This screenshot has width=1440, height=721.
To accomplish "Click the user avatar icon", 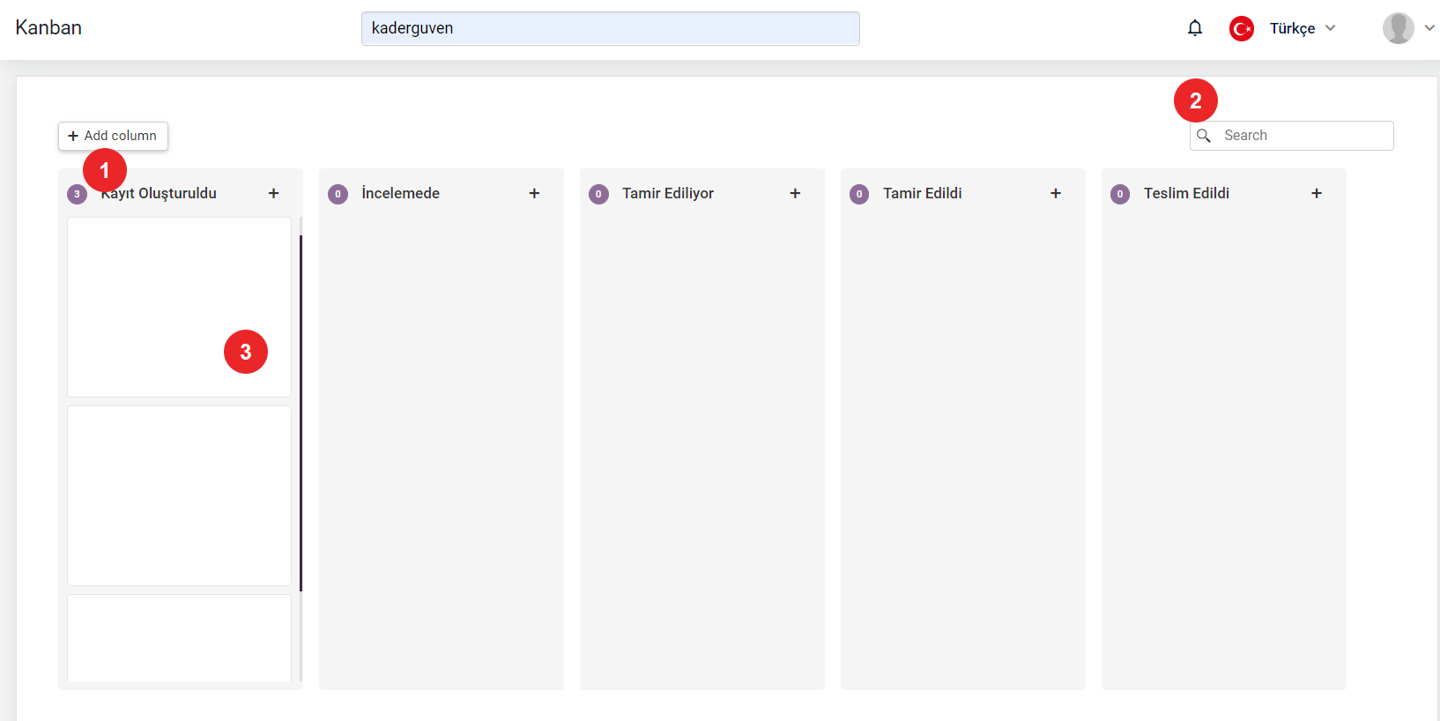I will click(x=1398, y=28).
